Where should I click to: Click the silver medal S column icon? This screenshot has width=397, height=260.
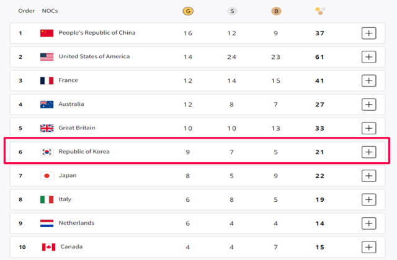[x=232, y=11]
